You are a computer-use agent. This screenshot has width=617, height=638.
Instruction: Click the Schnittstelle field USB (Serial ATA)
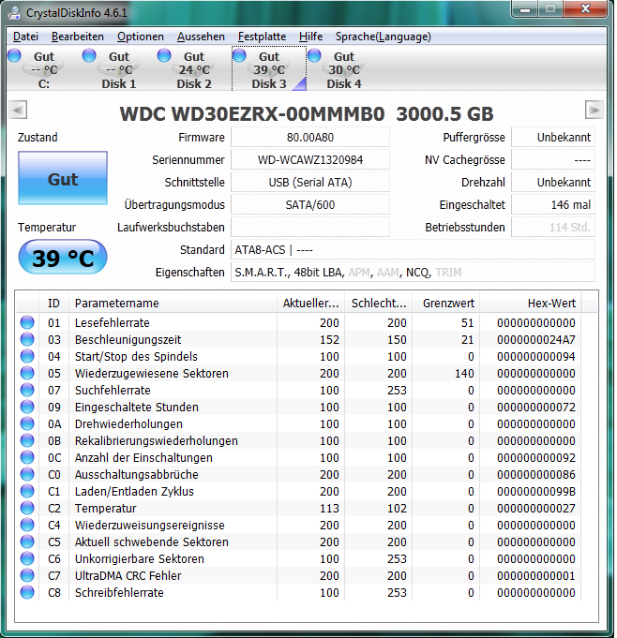coord(310,182)
